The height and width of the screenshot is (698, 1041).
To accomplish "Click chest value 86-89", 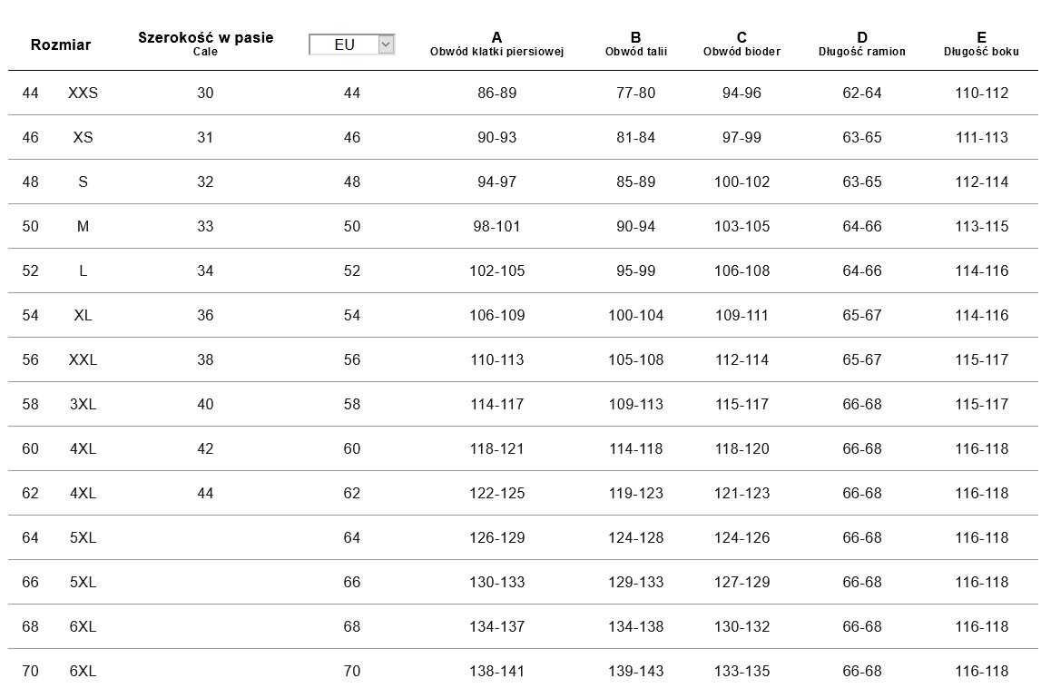I will tap(496, 93).
